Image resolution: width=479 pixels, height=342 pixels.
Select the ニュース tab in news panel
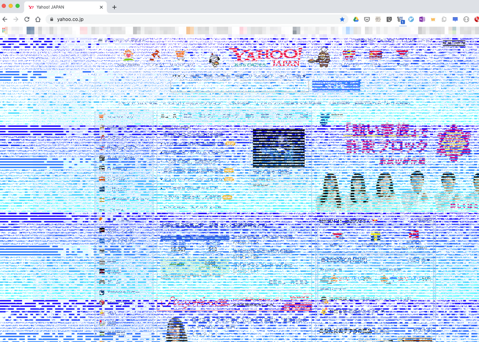tap(169, 116)
